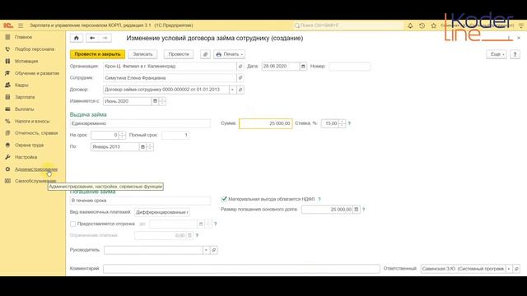Open Главное section in sidebar
This screenshot has height=296, width=527.
coord(24,37)
